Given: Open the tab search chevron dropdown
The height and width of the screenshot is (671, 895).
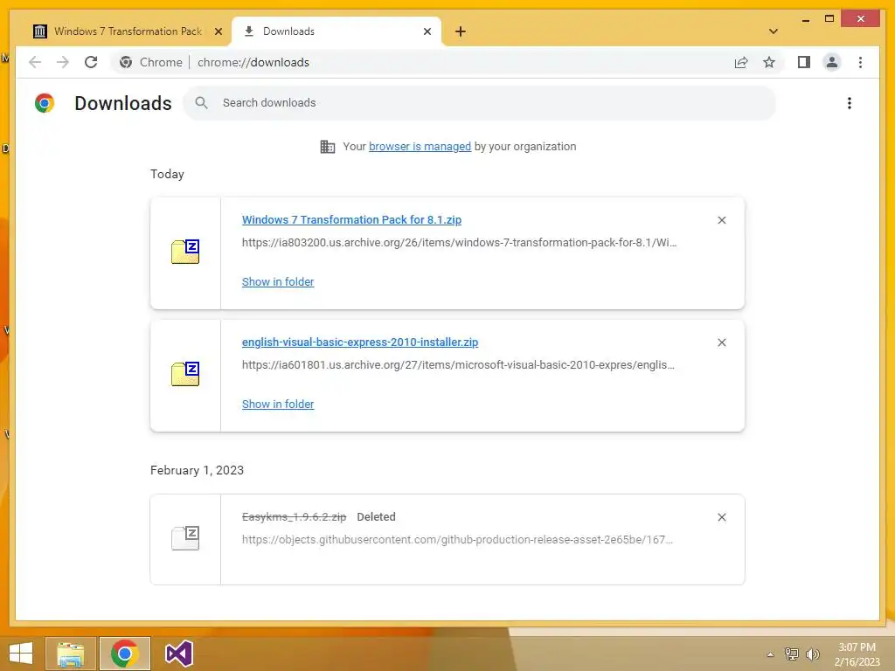Looking at the screenshot, I should pyautogui.click(x=774, y=31).
